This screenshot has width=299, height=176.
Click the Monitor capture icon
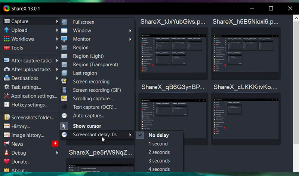coord(64,39)
